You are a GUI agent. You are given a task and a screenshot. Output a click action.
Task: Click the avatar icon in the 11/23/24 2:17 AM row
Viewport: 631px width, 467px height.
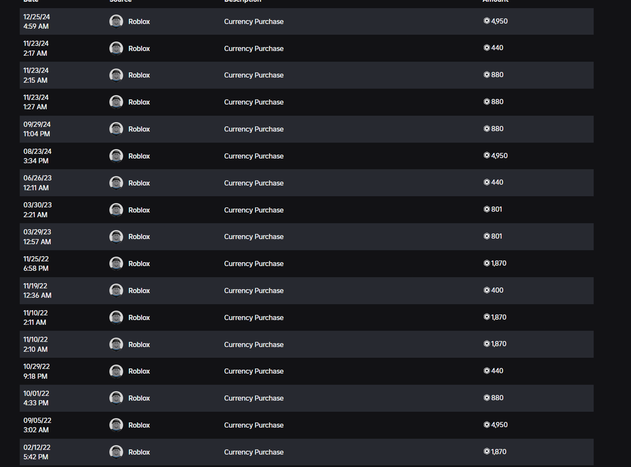[x=116, y=49]
